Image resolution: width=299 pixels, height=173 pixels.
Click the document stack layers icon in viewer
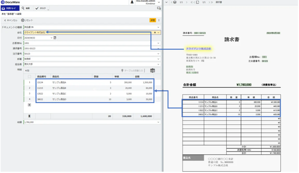pyautogui.click(x=175, y=2)
